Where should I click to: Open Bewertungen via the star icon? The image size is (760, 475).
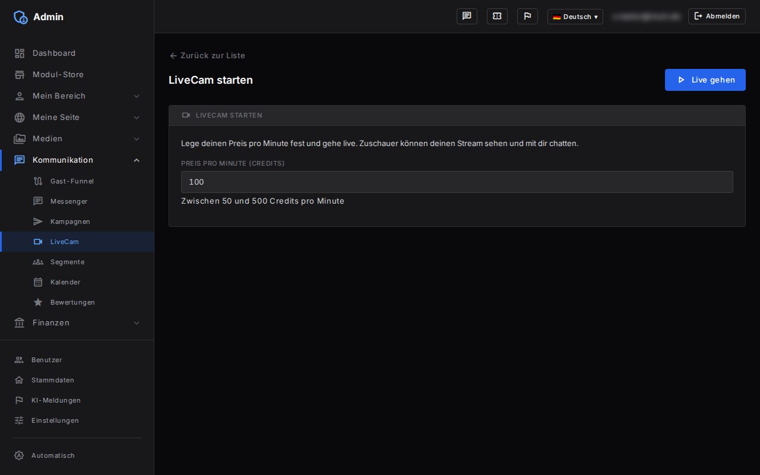tap(38, 302)
